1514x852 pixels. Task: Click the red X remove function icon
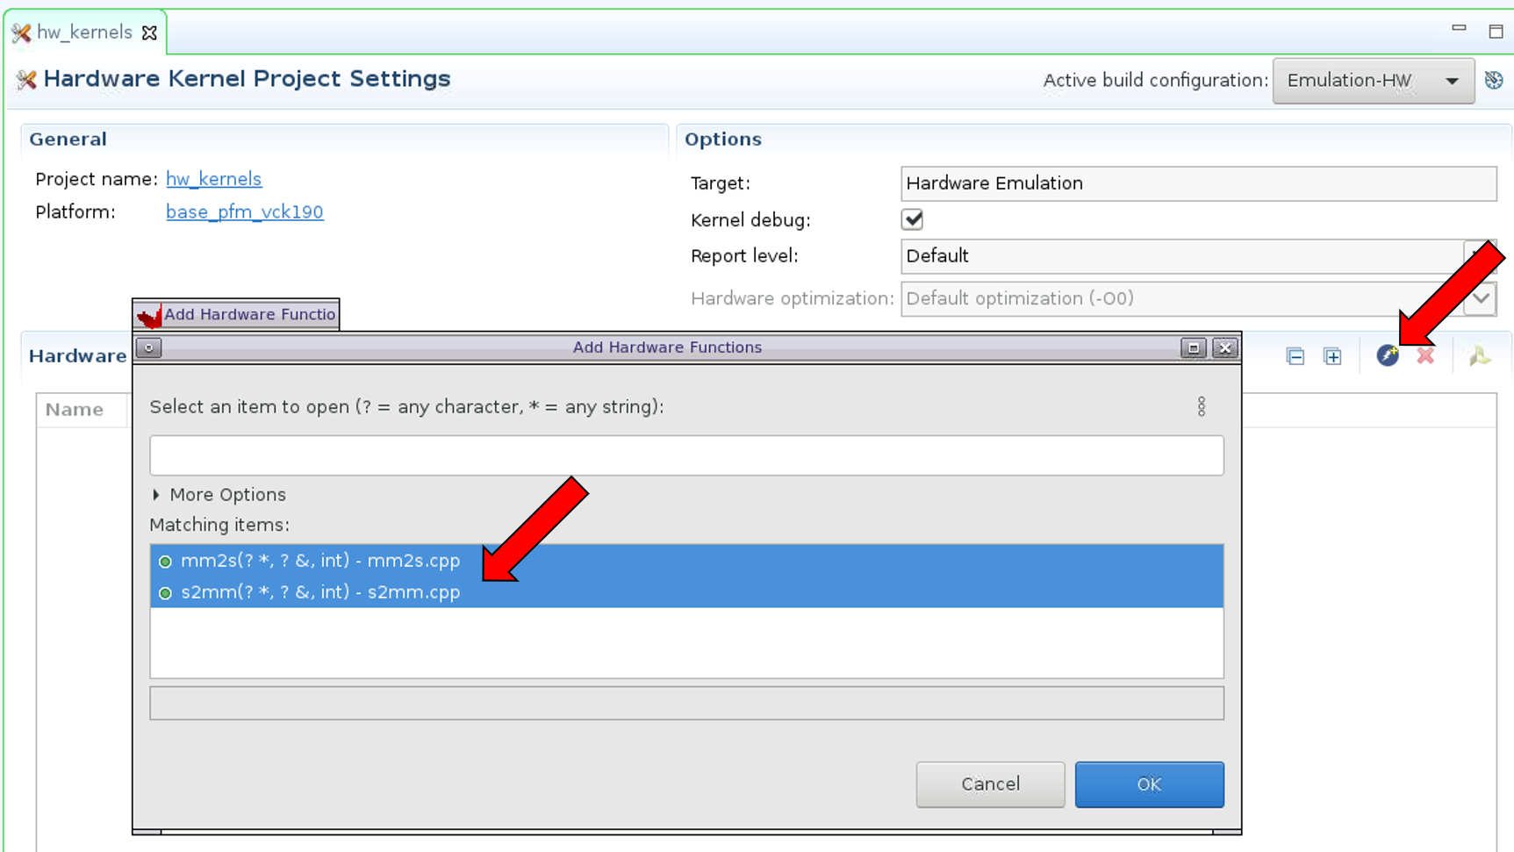click(x=1425, y=355)
